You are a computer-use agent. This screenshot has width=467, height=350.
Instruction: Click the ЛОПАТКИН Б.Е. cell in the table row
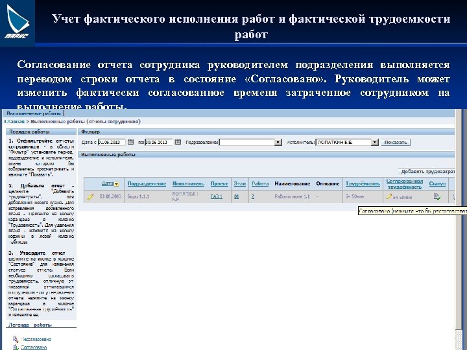pyautogui.click(x=185, y=196)
